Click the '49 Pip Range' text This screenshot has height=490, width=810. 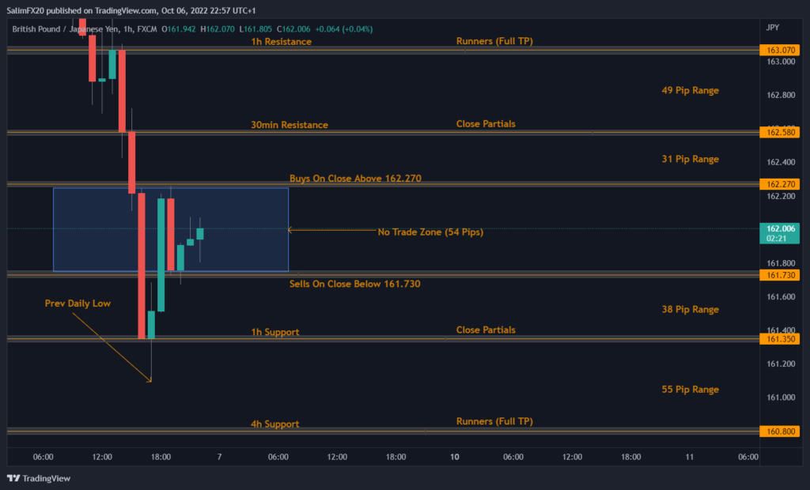(690, 90)
